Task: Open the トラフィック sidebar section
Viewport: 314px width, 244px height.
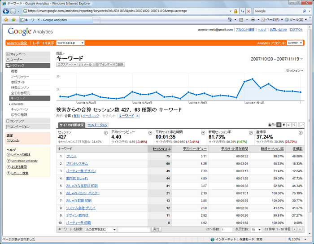Action: click(28, 65)
